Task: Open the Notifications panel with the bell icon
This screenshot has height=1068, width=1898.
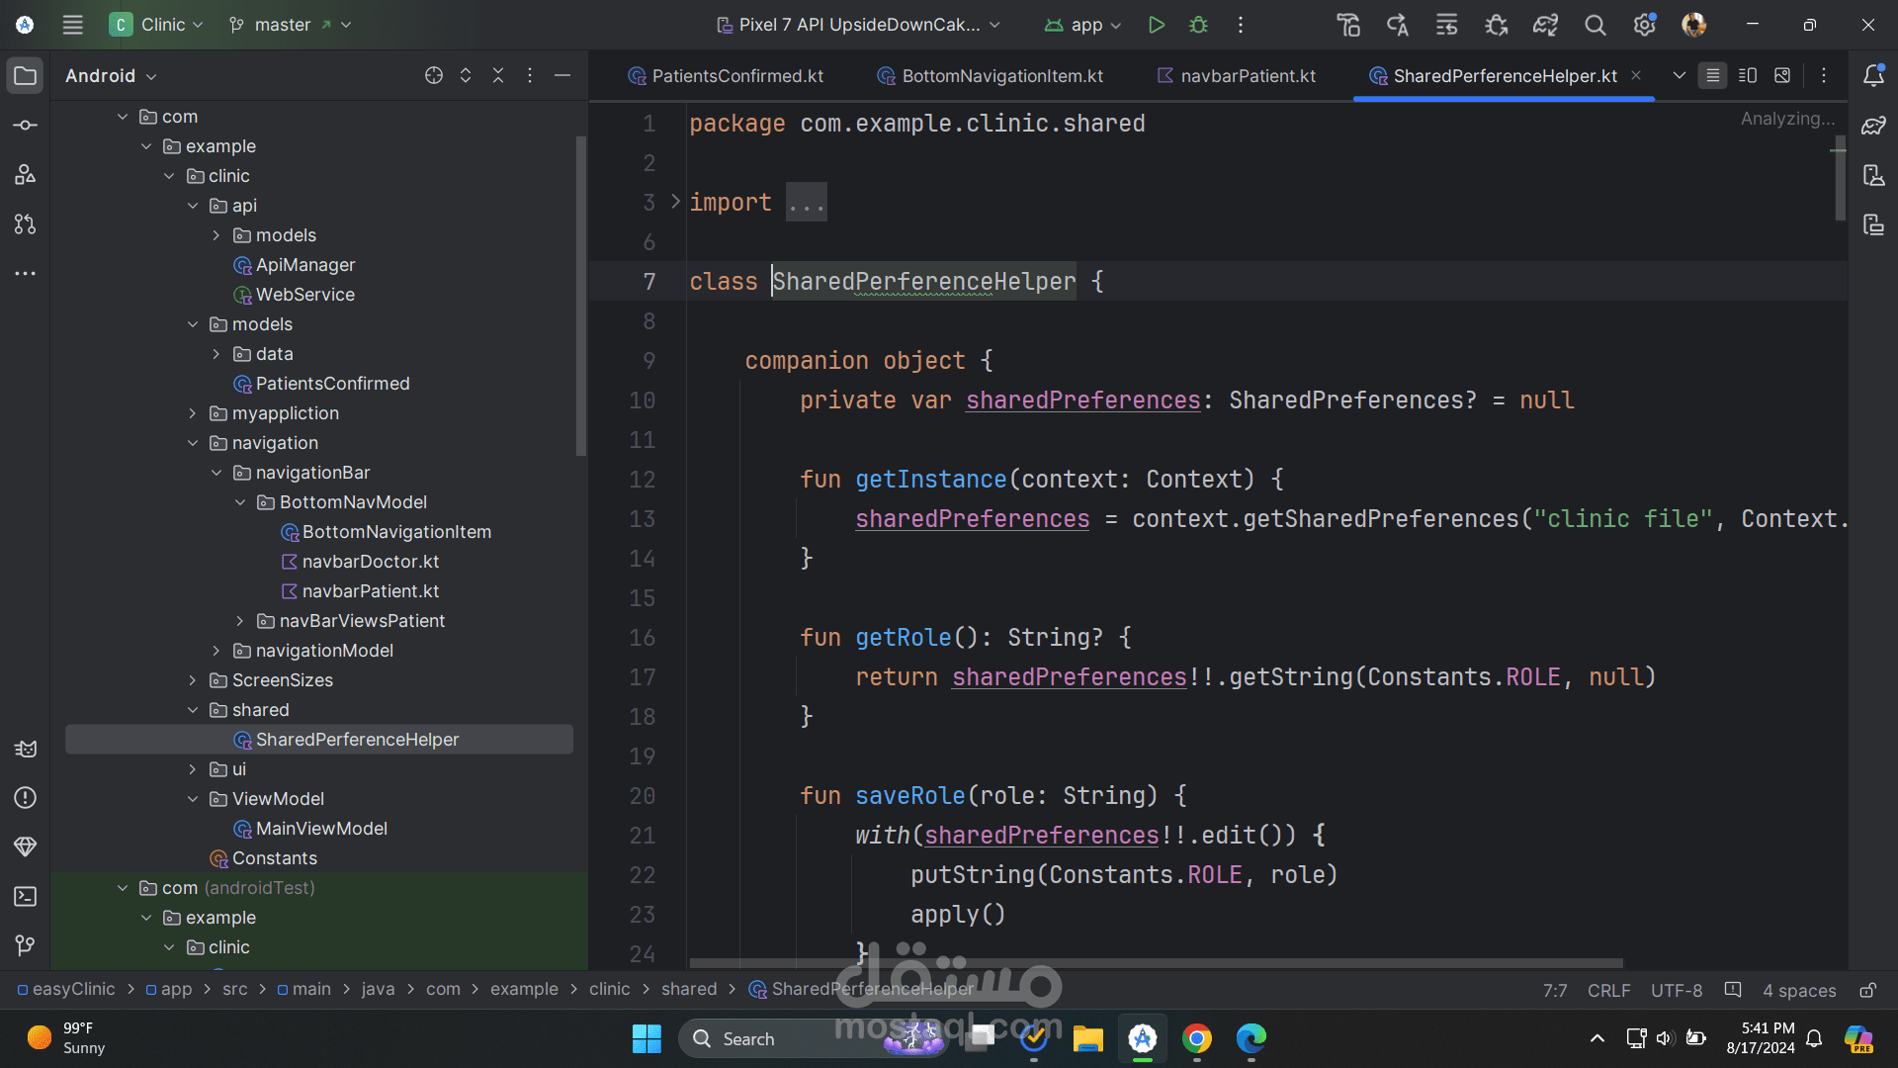Action: pyautogui.click(x=1873, y=75)
